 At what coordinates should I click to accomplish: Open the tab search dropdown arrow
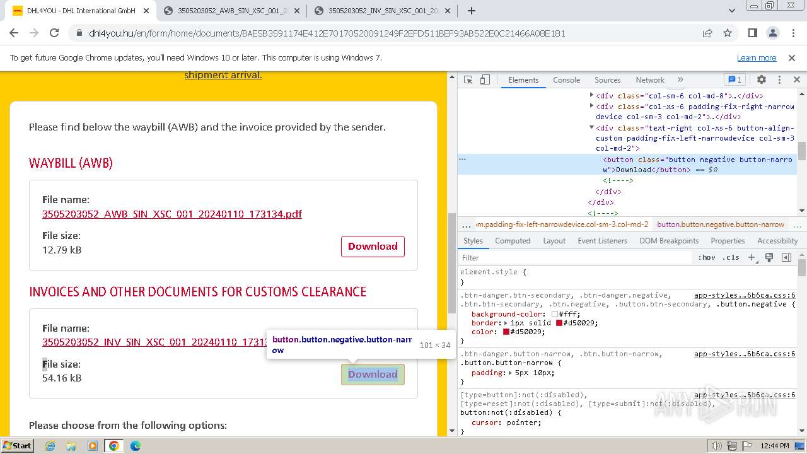point(732,11)
